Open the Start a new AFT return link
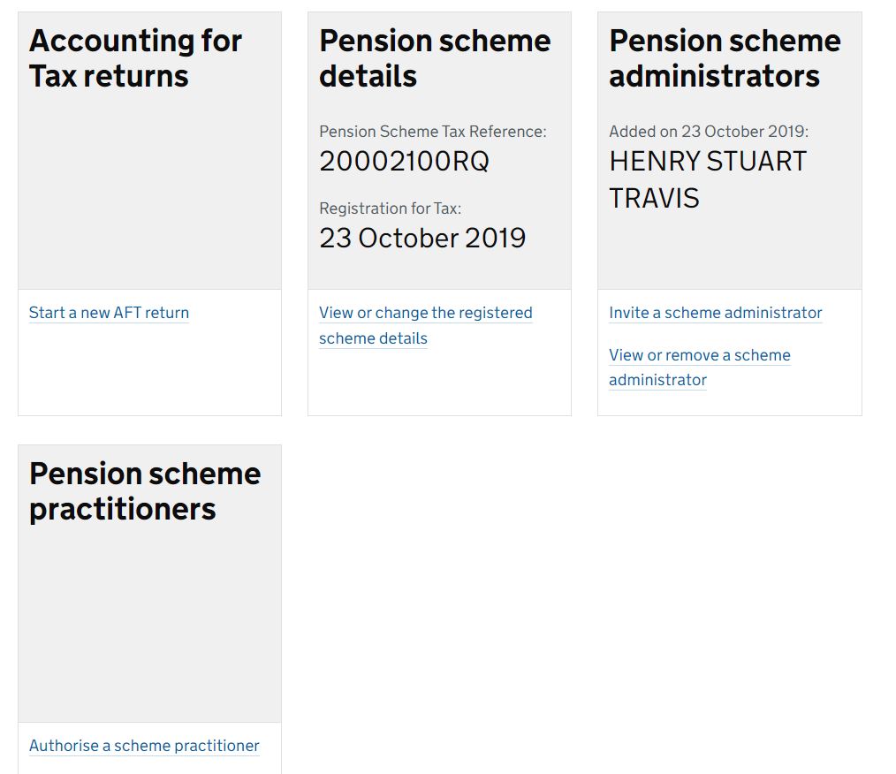 coord(109,313)
